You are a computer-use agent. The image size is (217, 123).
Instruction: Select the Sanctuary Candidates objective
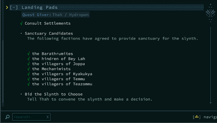point(49,33)
